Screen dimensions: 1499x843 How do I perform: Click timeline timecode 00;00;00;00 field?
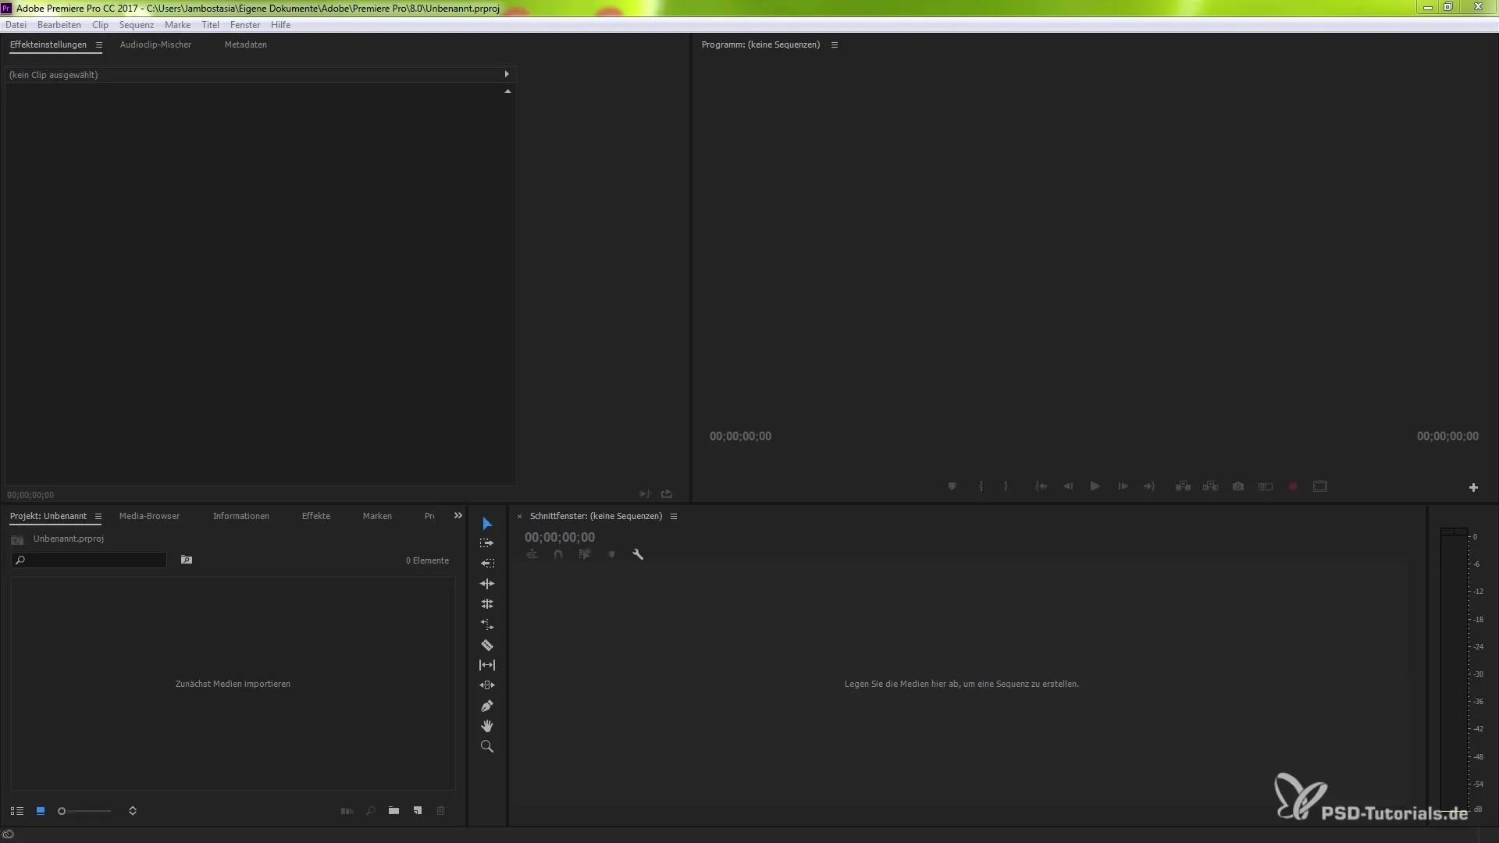560,537
